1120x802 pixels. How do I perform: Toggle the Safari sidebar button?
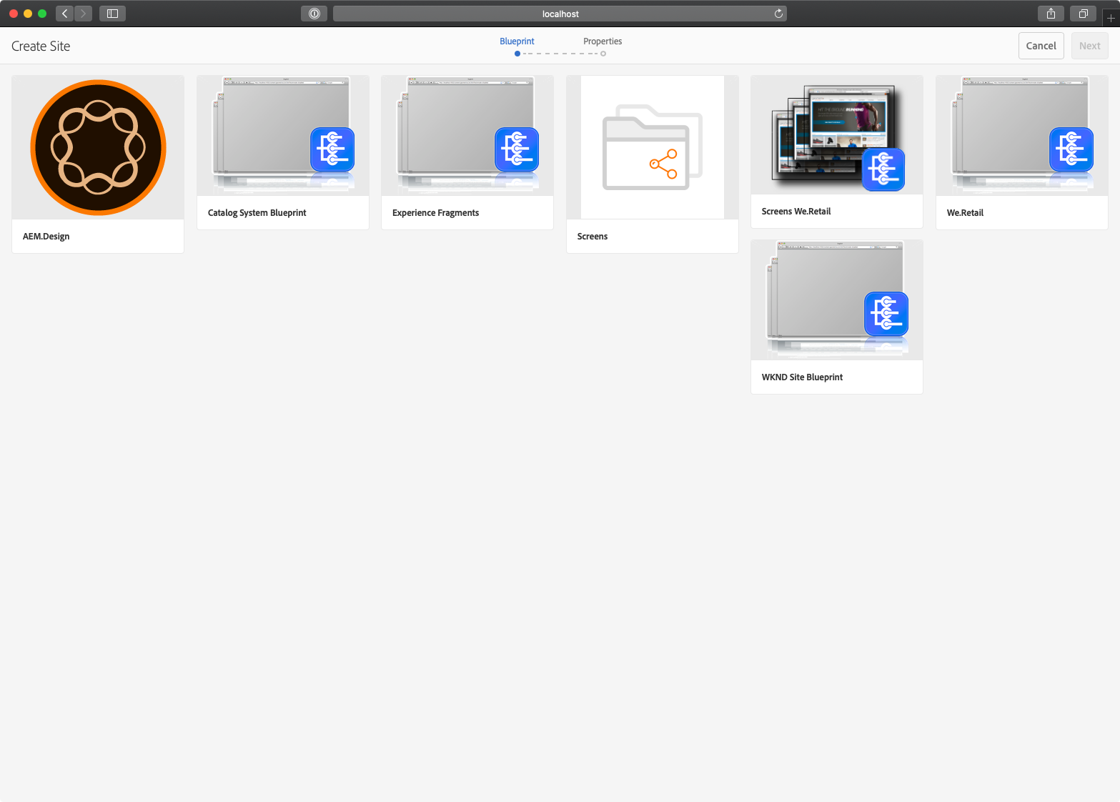tap(112, 14)
